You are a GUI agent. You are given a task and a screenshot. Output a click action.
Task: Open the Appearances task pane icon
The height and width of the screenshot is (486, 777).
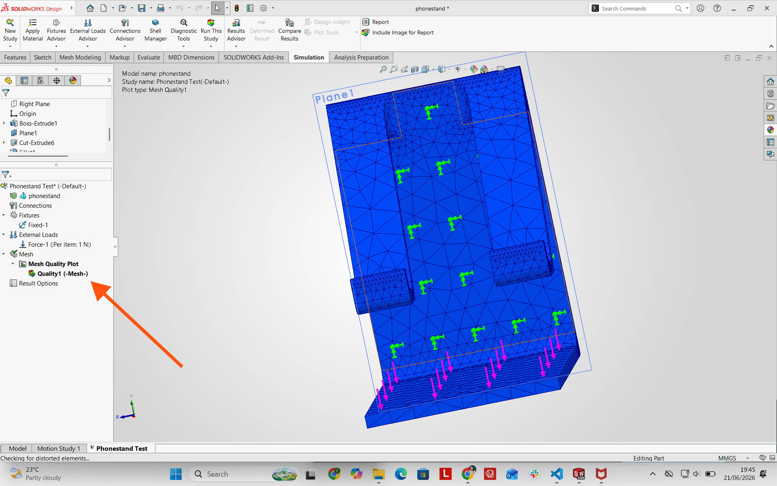(770, 130)
